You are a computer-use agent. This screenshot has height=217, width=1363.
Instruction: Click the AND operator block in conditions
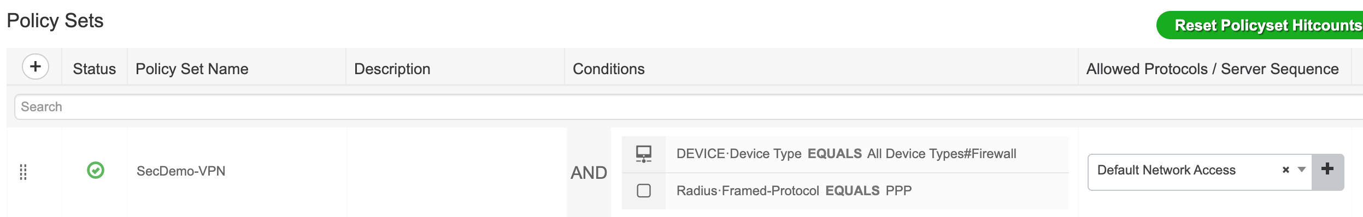[x=589, y=172]
